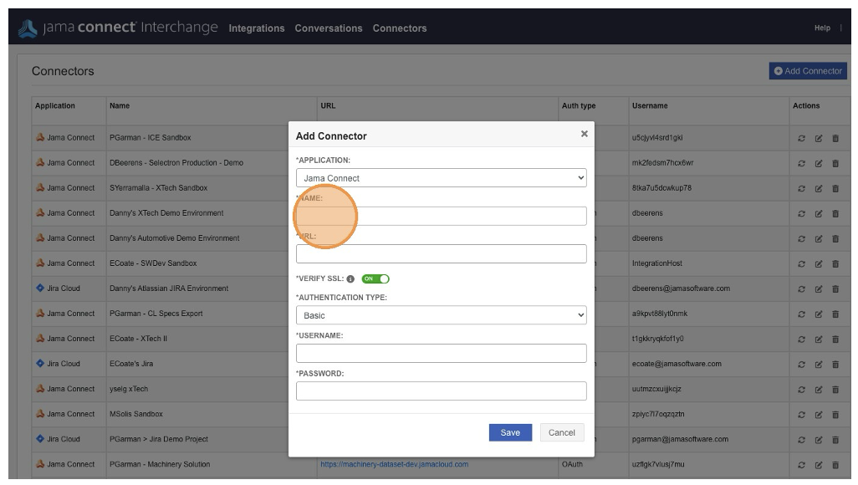The image size is (858, 485).
Task: Delete DBeerens - Selectron Production connector
Action: [x=835, y=163]
